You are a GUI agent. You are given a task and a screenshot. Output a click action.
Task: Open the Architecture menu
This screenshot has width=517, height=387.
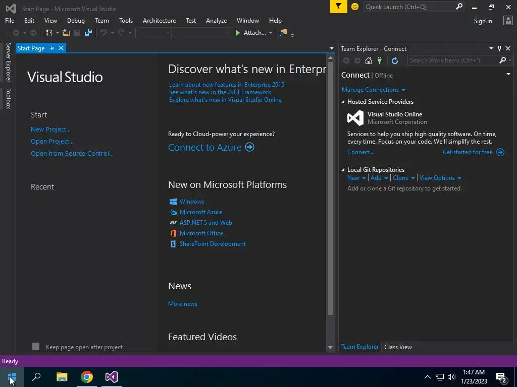pos(159,20)
